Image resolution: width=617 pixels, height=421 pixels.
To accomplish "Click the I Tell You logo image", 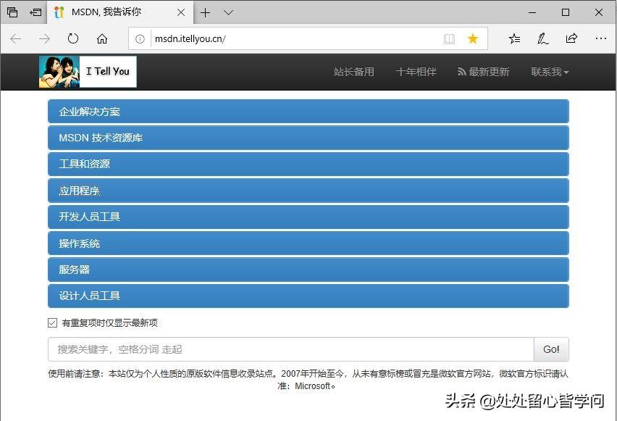I will (88, 72).
